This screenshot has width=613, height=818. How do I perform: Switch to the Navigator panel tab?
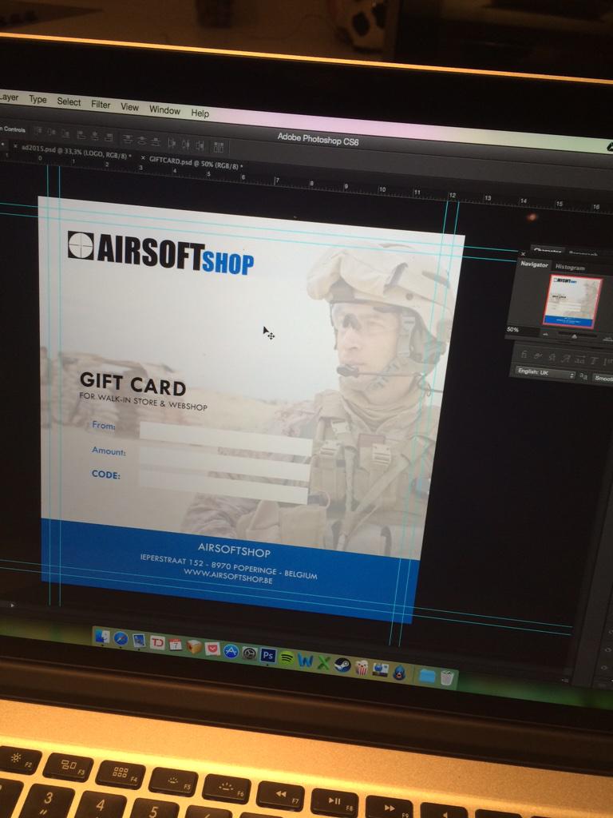click(535, 265)
